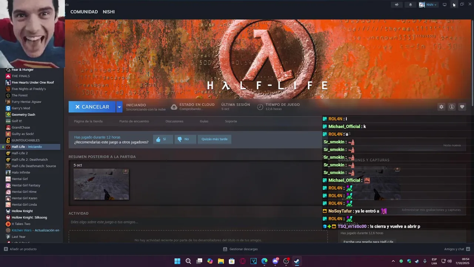
Task: Switch to Discusiones tab
Action: 174,121
